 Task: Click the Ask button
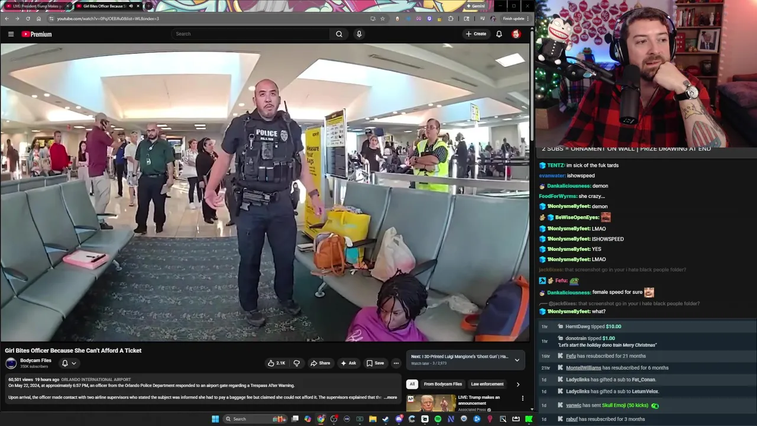point(348,363)
